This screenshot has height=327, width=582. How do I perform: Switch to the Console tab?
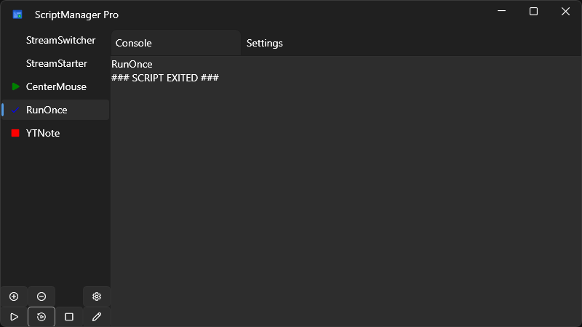[x=134, y=43]
